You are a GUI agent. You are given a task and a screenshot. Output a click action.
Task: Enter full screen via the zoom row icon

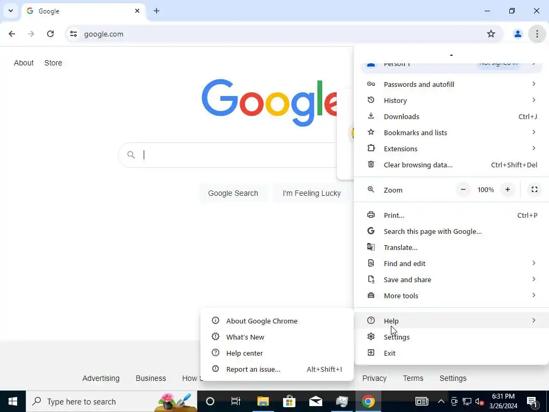coord(535,189)
